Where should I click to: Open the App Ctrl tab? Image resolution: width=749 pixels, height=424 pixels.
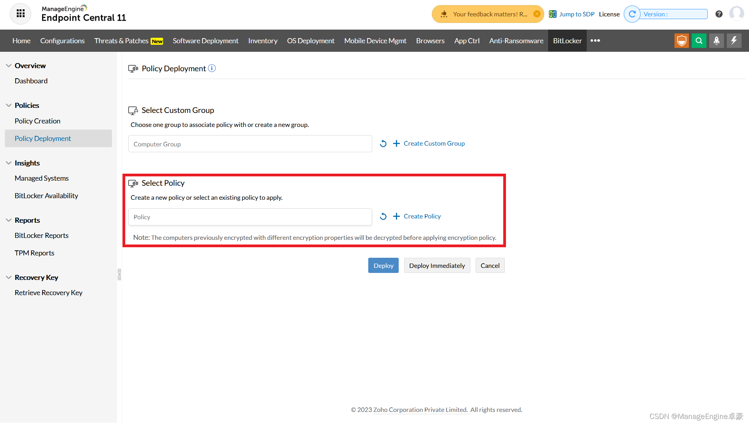467,40
